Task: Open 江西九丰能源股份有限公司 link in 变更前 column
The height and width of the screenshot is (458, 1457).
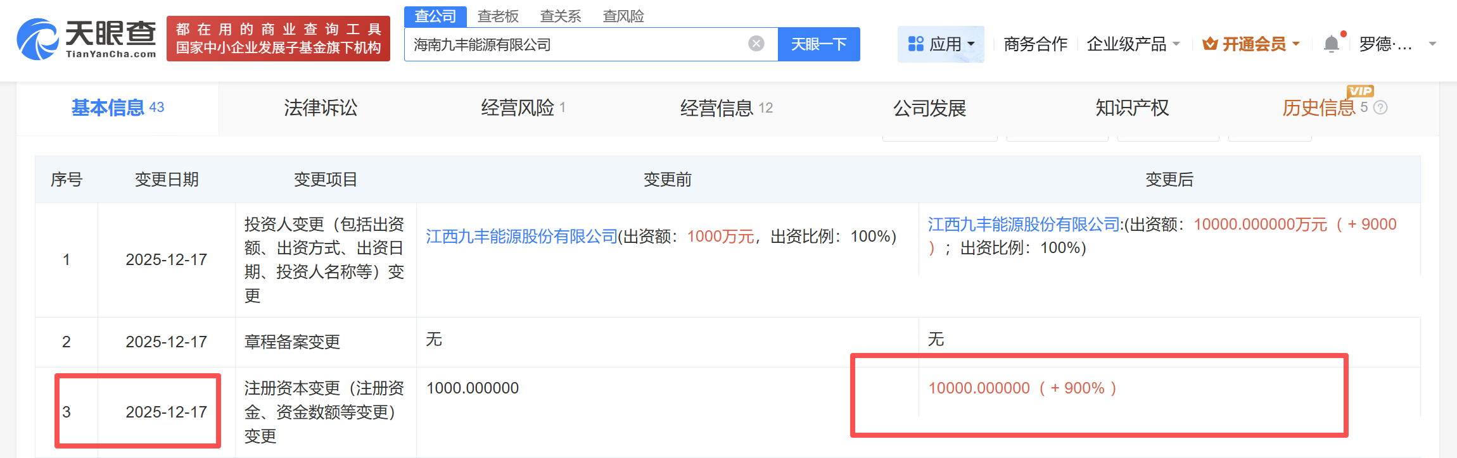Action: [x=521, y=237]
